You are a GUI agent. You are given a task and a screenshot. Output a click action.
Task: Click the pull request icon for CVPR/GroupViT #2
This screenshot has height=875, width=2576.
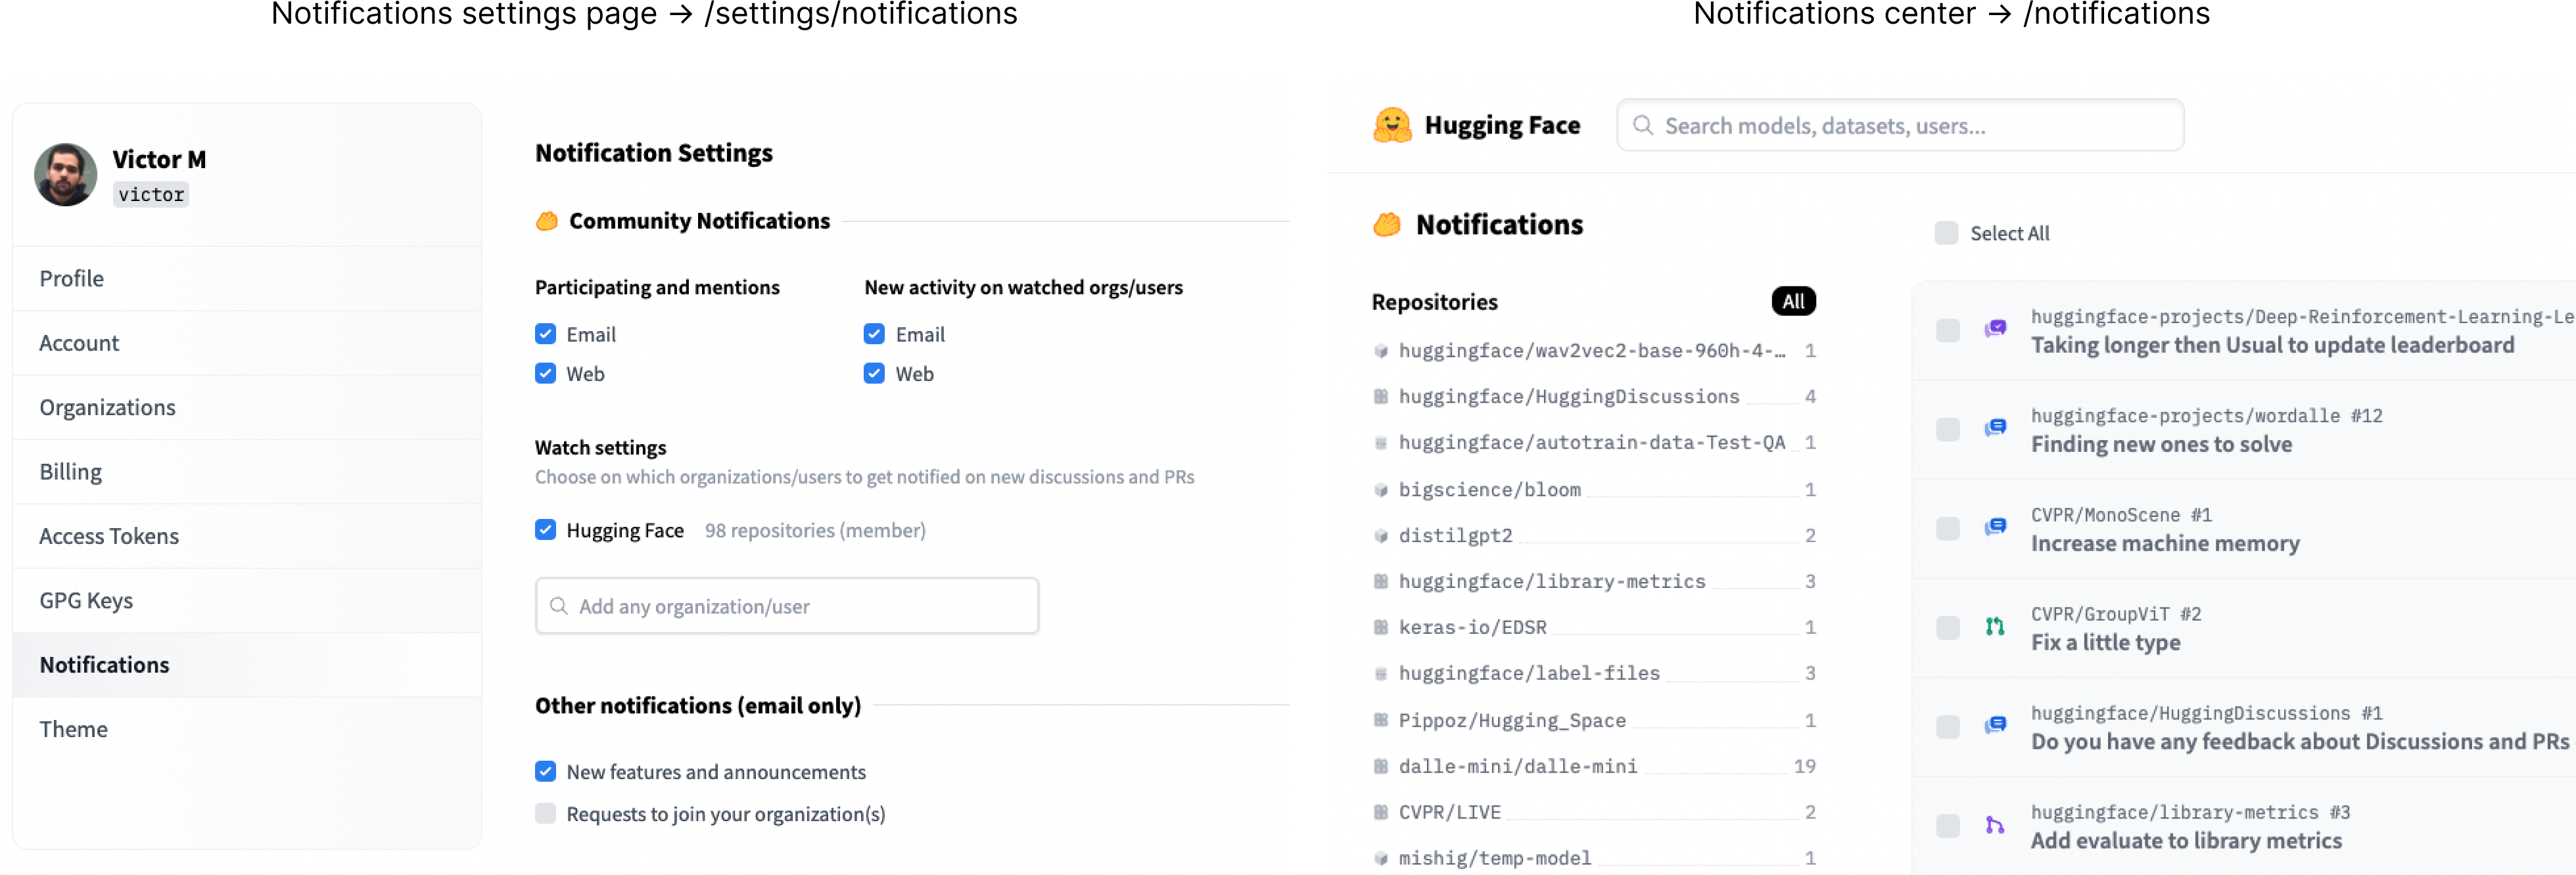tap(1995, 627)
